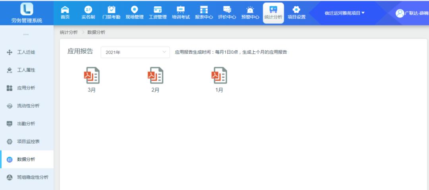The height and width of the screenshot is (190, 429).
Task: Open the 3月 PDF report icon
Action: [x=91, y=76]
